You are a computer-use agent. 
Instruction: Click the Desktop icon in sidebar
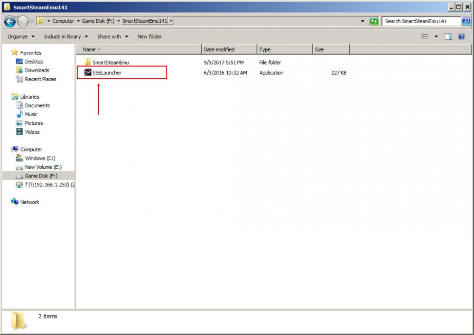click(x=19, y=61)
